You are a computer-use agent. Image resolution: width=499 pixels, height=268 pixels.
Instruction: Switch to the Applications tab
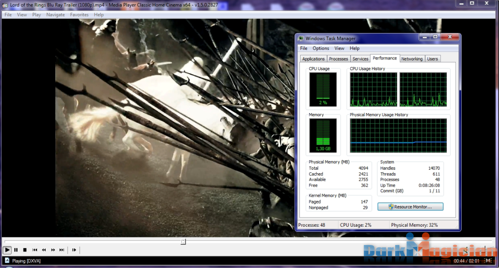pos(313,59)
